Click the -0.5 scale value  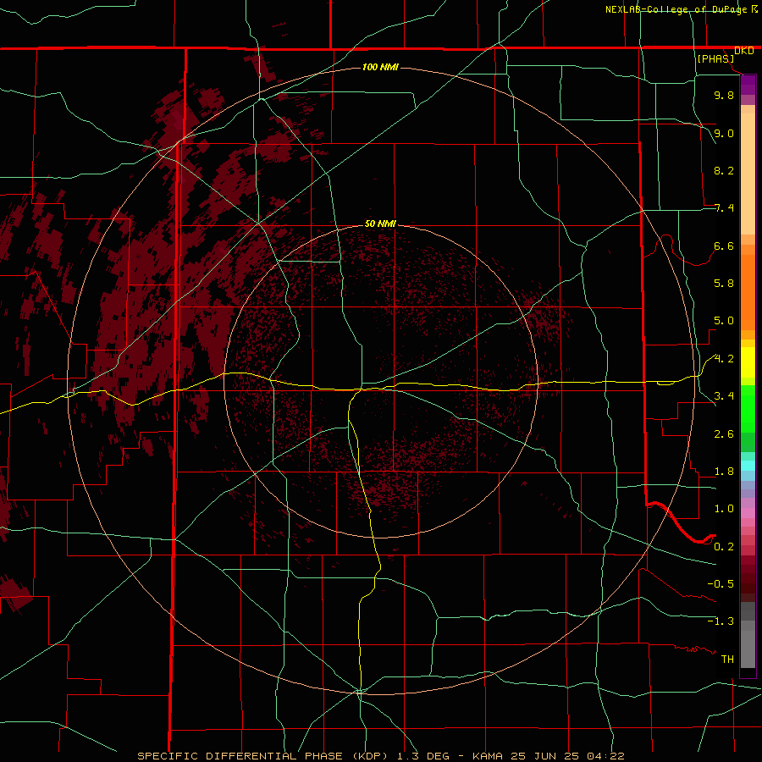coord(721,584)
